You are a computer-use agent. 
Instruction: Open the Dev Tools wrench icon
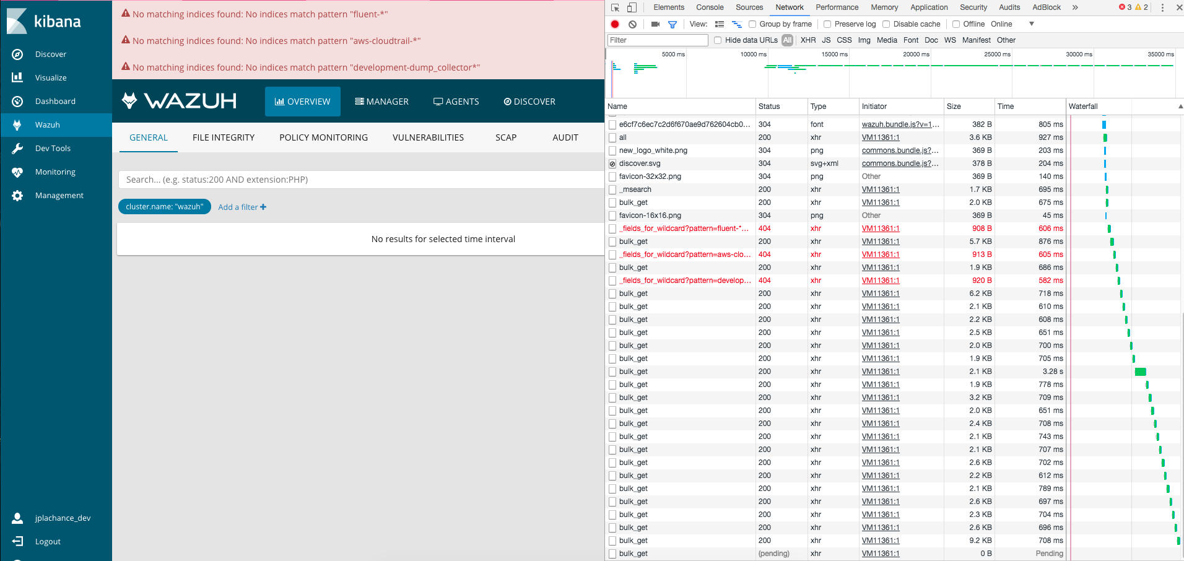coord(17,148)
